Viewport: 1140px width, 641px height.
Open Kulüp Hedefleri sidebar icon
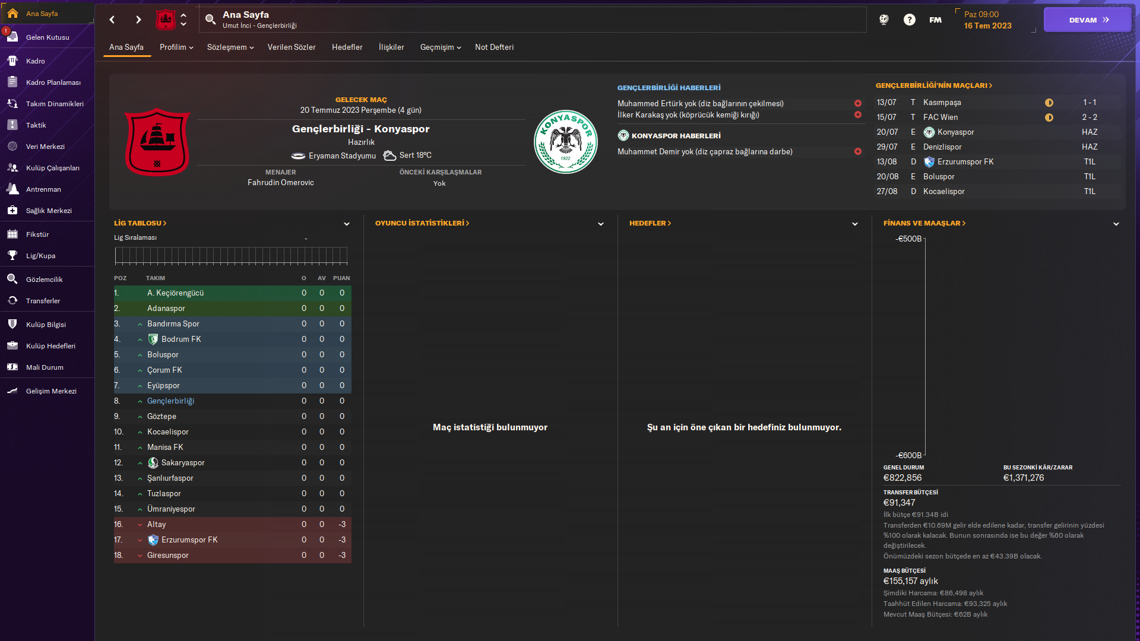tap(12, 345)
